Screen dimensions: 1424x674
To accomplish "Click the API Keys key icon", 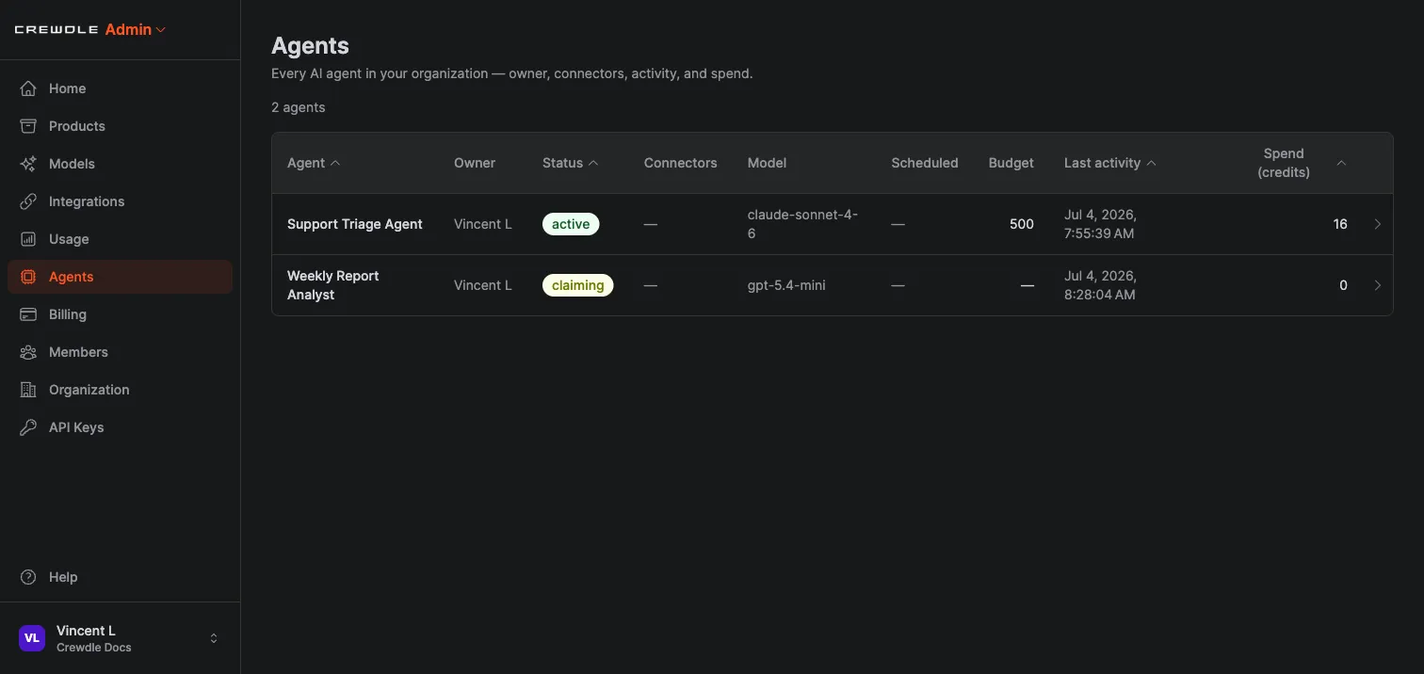I will 28,427.
